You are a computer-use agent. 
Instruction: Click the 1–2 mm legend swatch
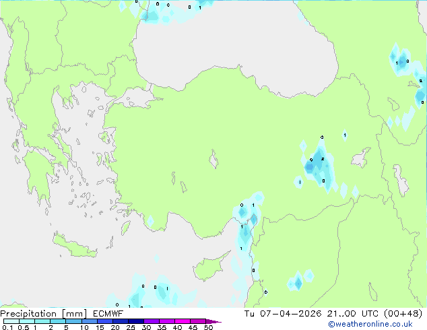pos(42,321)
